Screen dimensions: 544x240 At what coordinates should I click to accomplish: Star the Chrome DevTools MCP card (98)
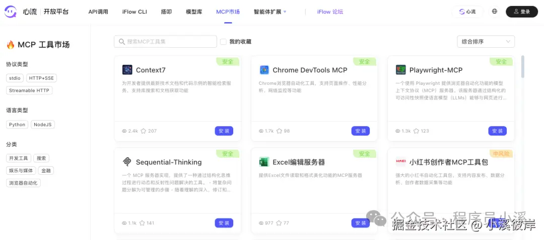(x=279, y=131)
